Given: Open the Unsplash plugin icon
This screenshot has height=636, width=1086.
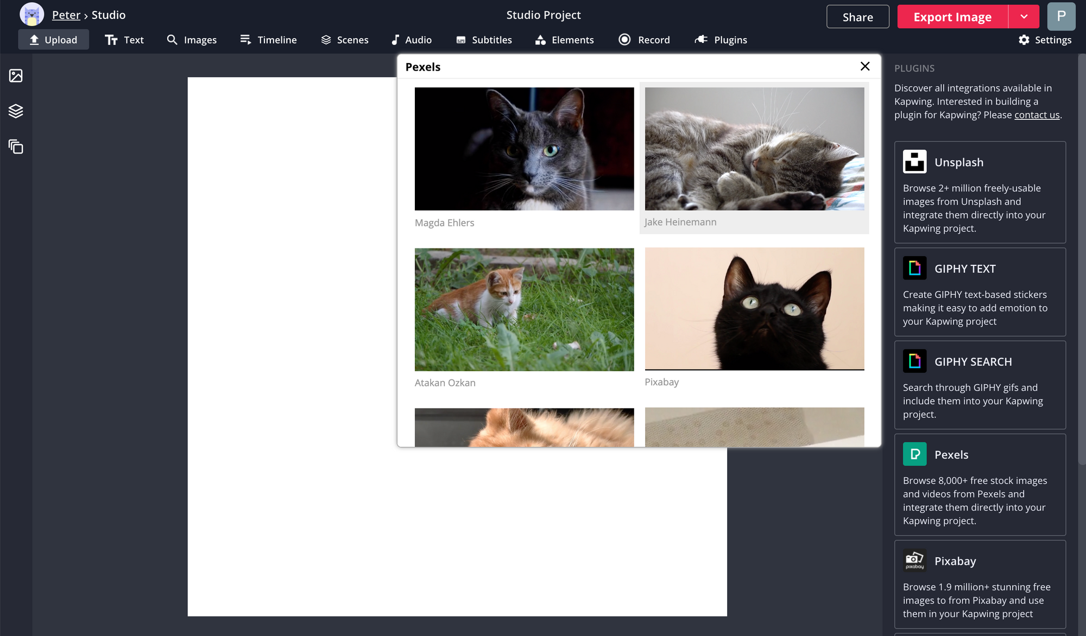Looking at the screenshot, I should click(914, 162).
